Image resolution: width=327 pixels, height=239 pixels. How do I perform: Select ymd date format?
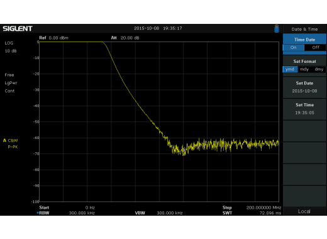290,69
